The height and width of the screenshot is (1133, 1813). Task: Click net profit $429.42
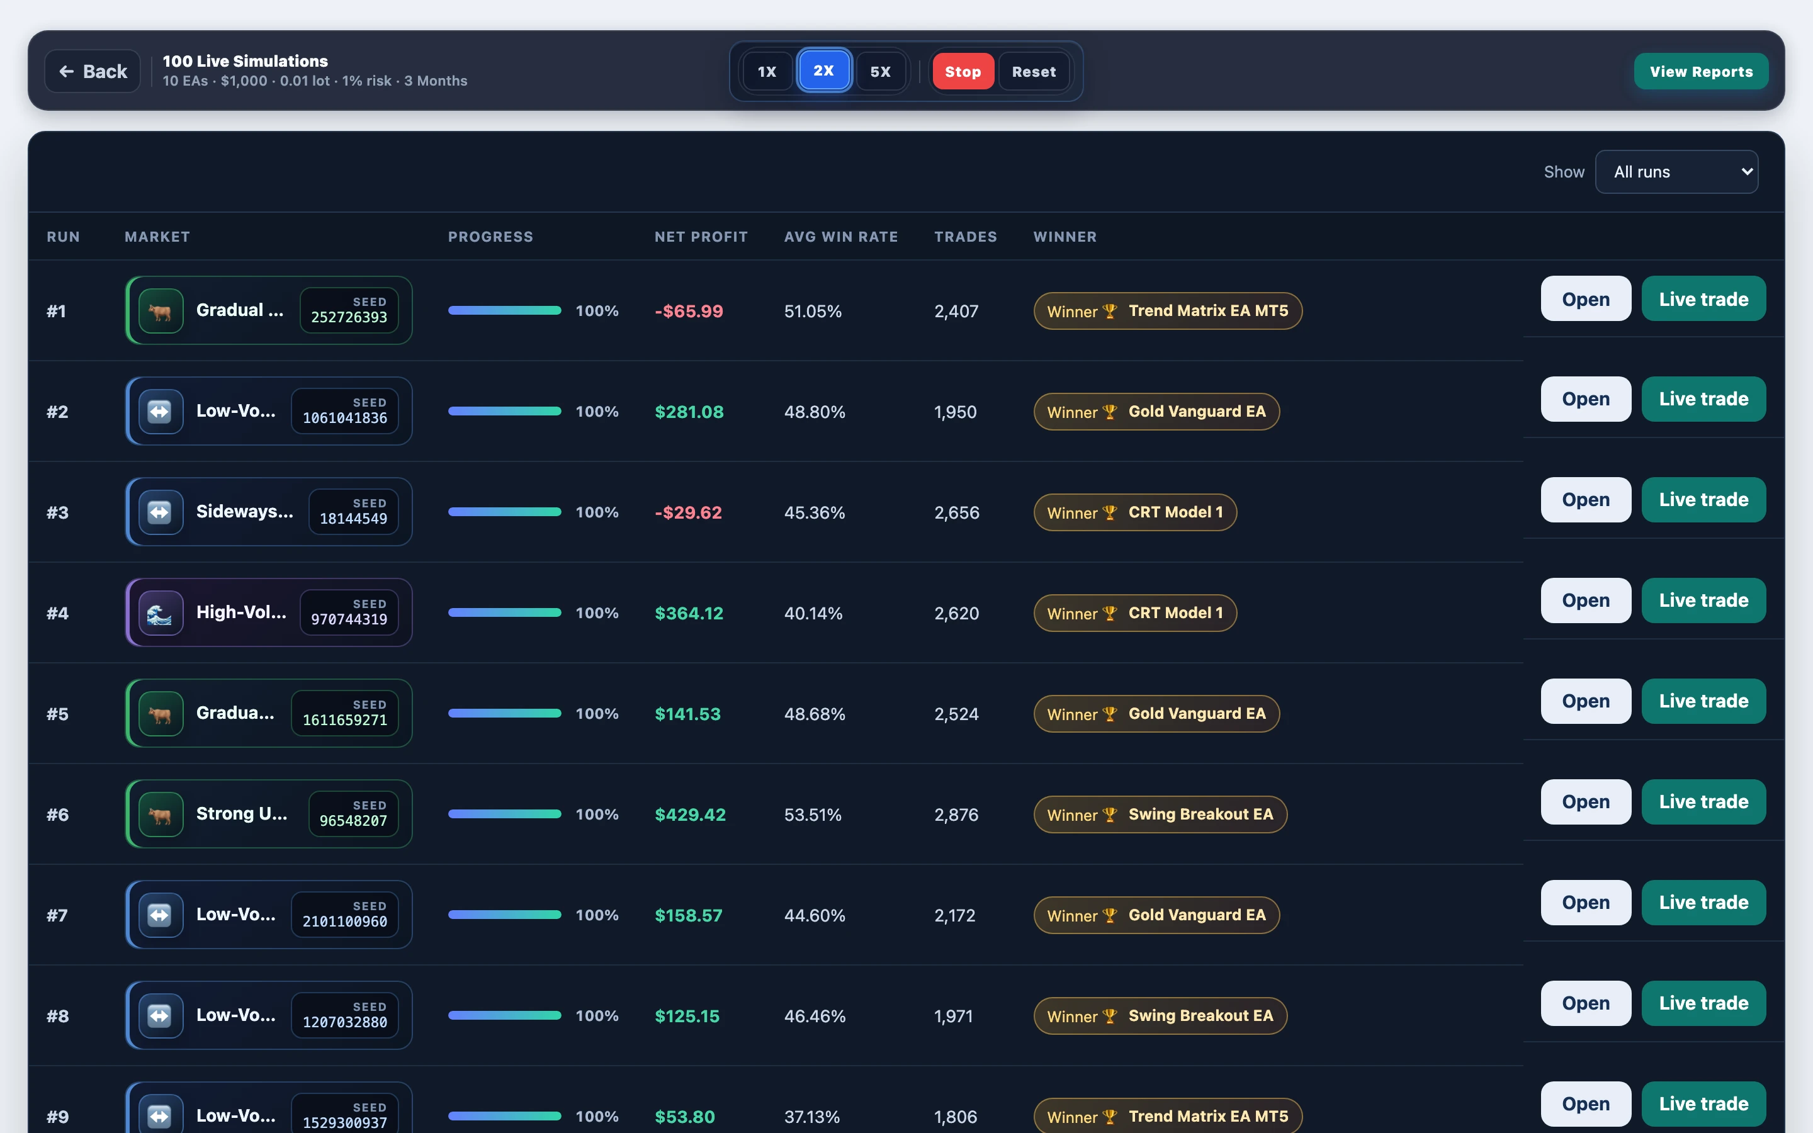point(690,815)
